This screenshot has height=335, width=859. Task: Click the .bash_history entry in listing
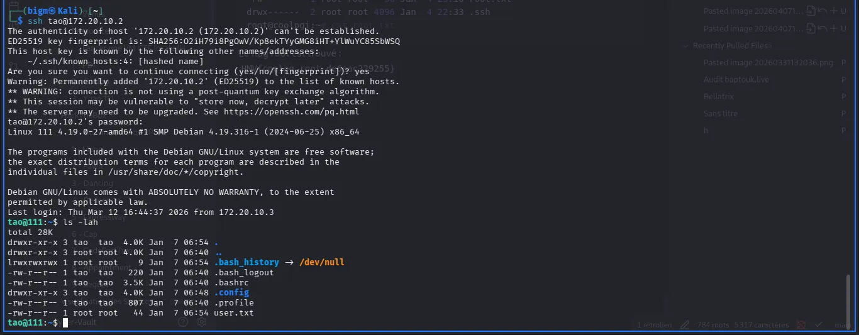coord(246,262)
